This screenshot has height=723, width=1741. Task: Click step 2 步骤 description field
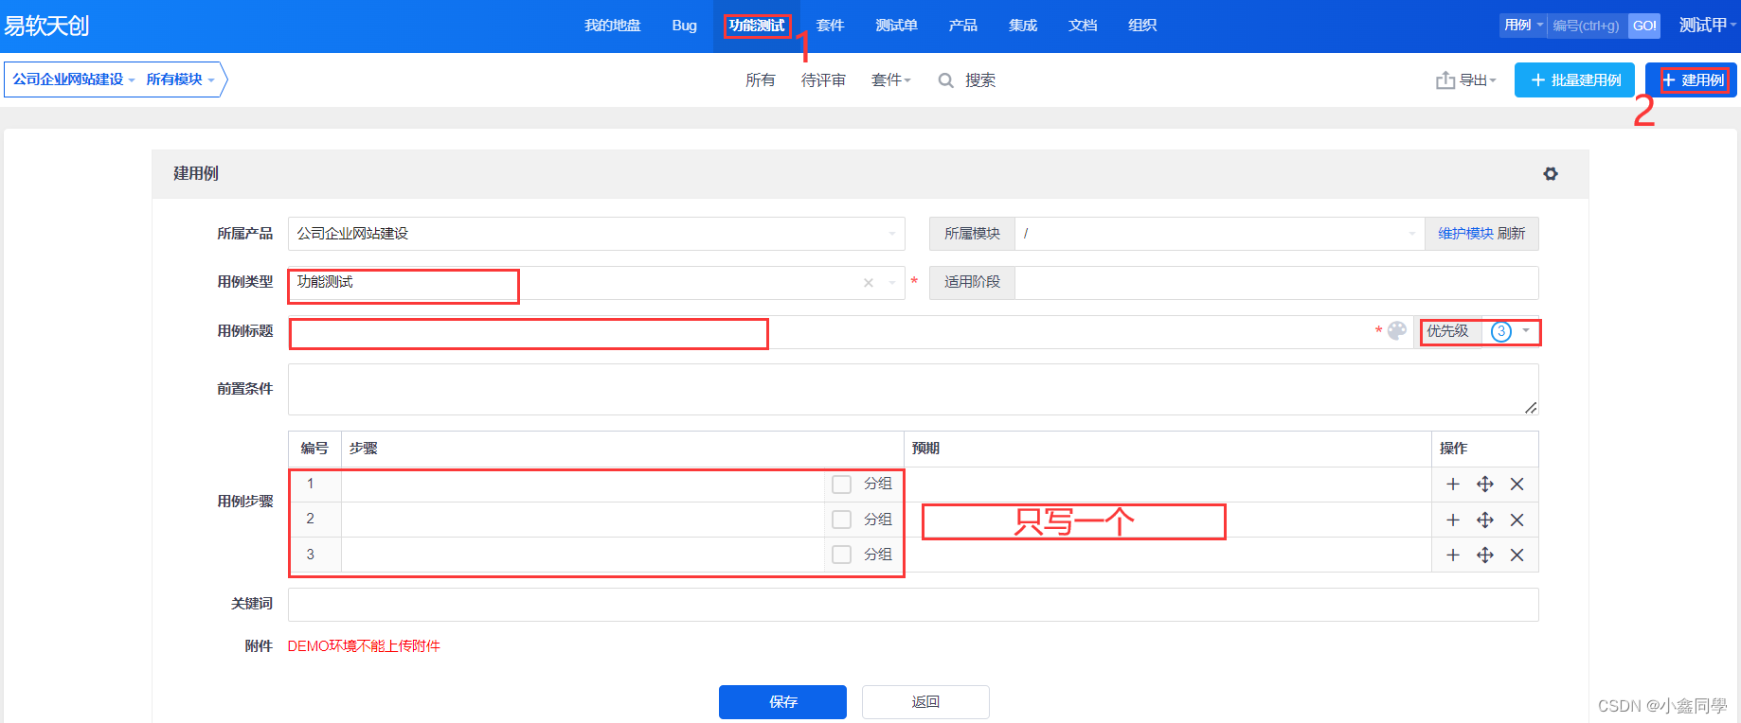[x=583, y=520]
